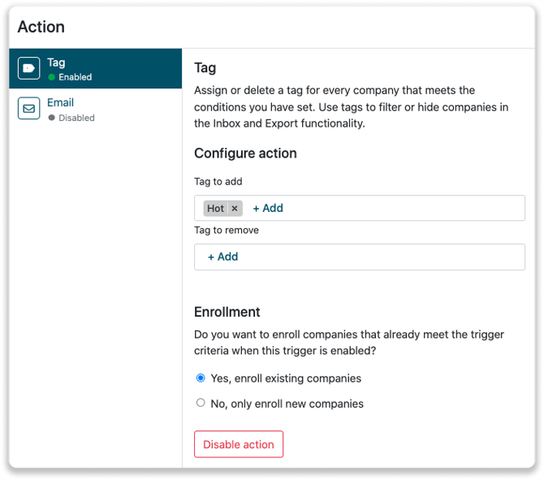Click the Enabled status text under Tag
The width and height of the screenshot is (544, 480).
click(x=76, y=78)
